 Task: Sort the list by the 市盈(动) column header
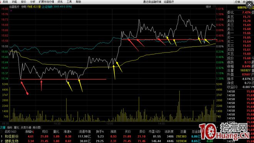tap(154, 132)
